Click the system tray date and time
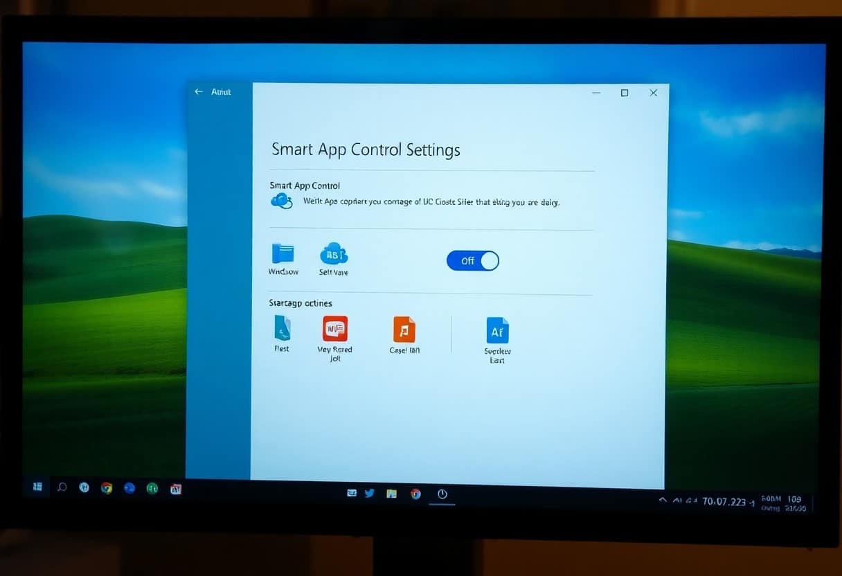 pos(783,503)
